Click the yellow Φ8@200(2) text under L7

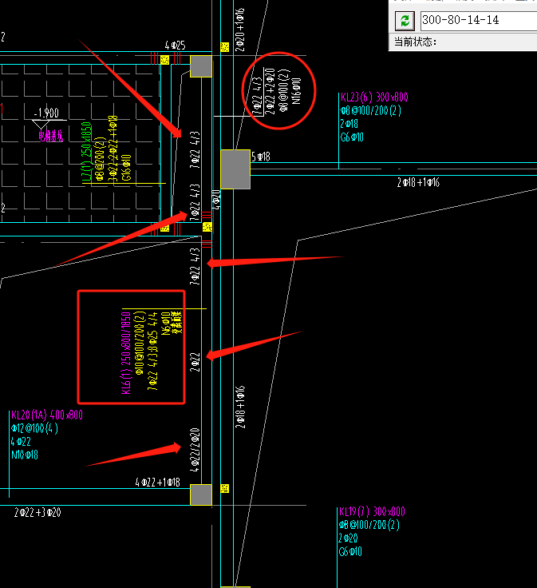point(100,159)
